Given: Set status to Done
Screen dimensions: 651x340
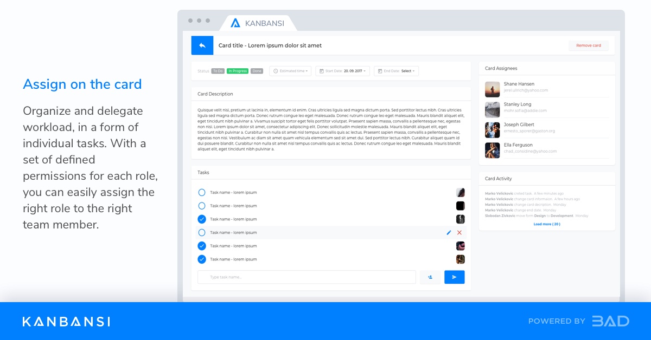Looking at the screenshot, I should 257,71.
